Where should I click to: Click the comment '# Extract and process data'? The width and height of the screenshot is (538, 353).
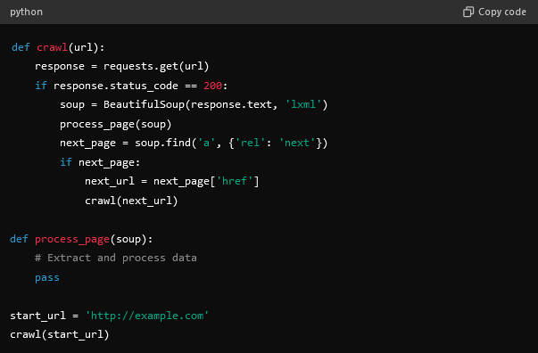(116, 258)
